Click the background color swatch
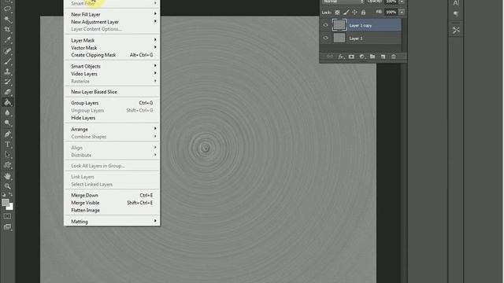Image resolution: width=504 pixels, height=283 pixels. [11, 208]
